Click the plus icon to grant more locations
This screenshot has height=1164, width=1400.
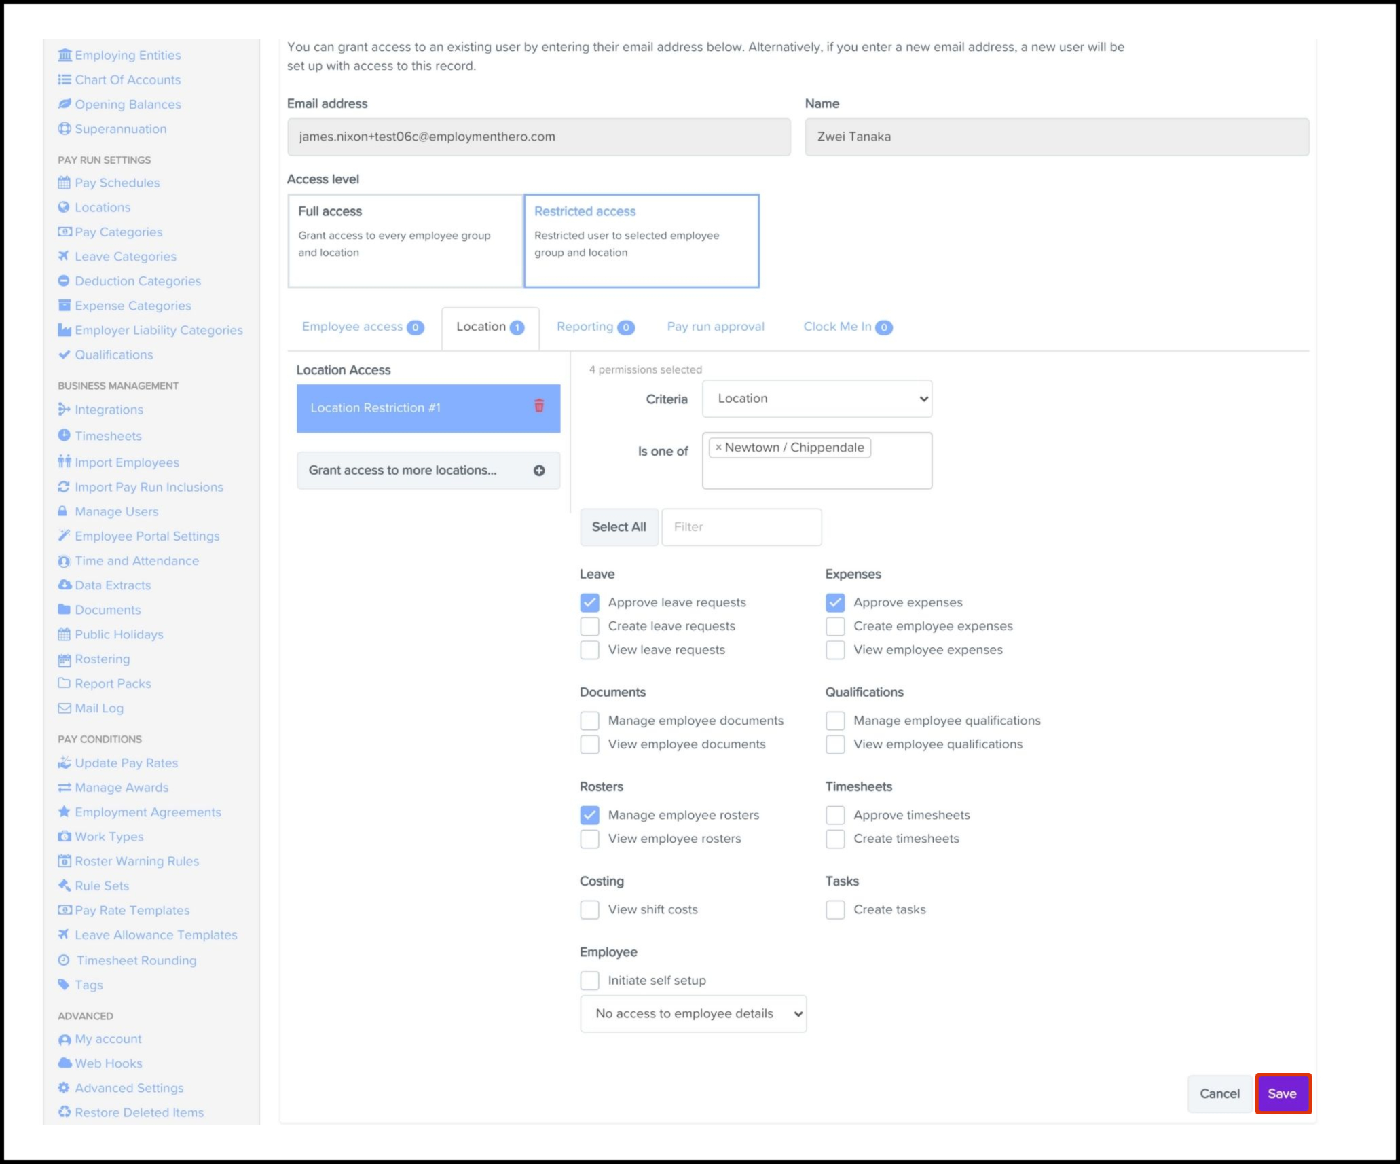coord(539,471)
